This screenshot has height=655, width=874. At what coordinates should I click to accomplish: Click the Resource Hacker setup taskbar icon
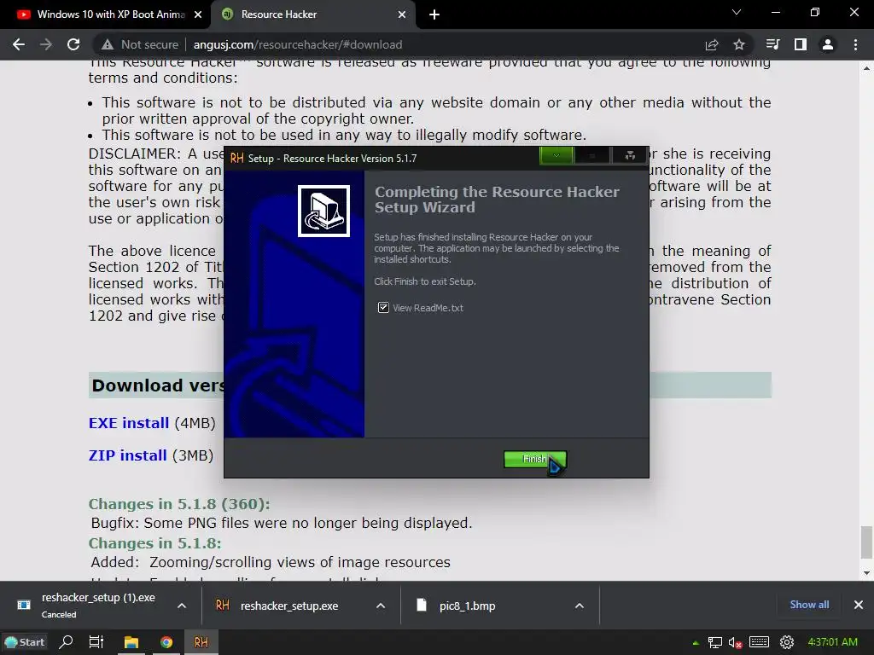[x=201, y=642]
